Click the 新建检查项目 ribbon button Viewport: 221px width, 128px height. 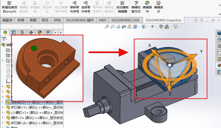tap(9, 7)
